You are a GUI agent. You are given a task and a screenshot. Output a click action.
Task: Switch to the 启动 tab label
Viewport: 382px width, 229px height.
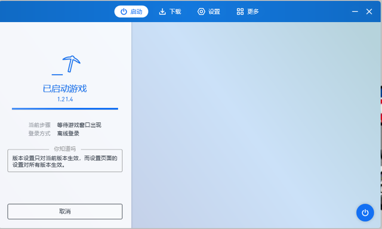(x=136, y=11)
